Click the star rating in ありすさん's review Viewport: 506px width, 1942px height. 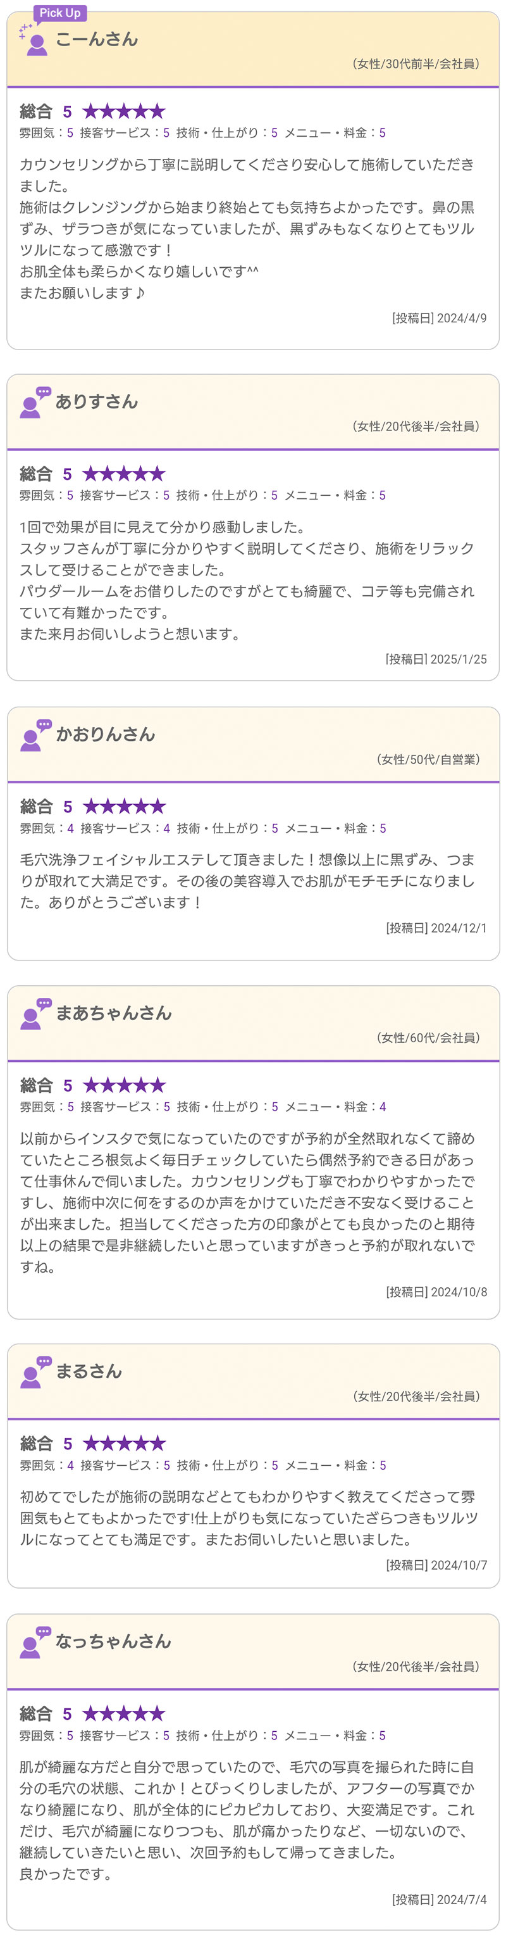tap(123, 474)
